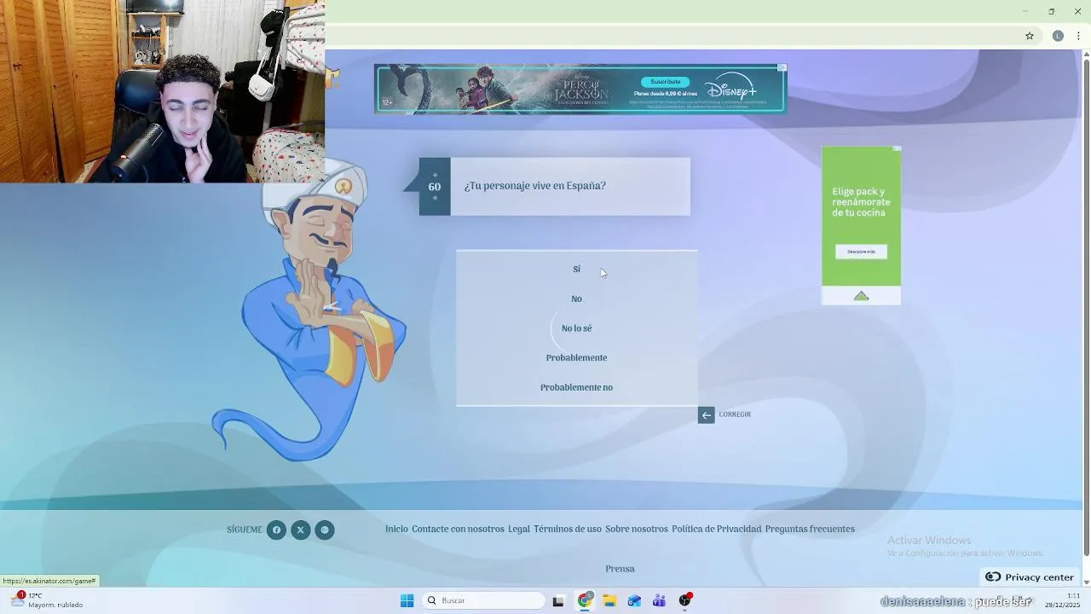The height and width of the screenshot is (614, 1091).
Task: Open Task View on the taskbar
Action: [x=558, y=600]
